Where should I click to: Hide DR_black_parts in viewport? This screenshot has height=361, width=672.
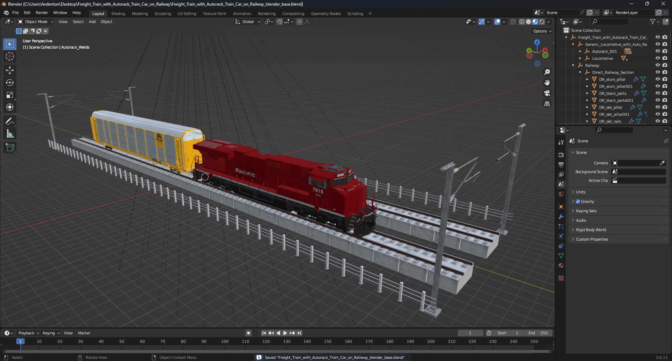658,93
